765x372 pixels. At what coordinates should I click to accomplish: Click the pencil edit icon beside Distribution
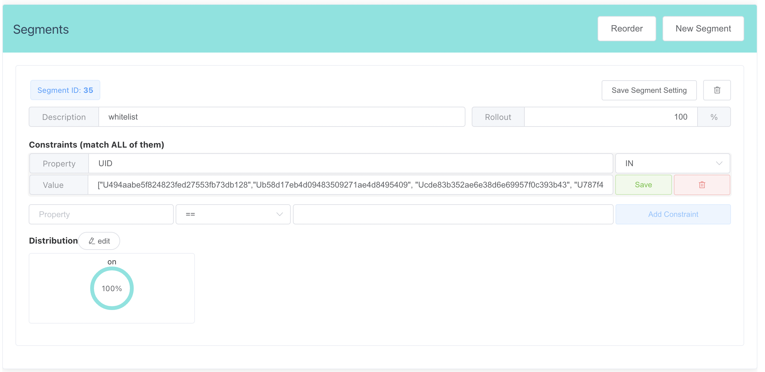click(x=92, y=241)
